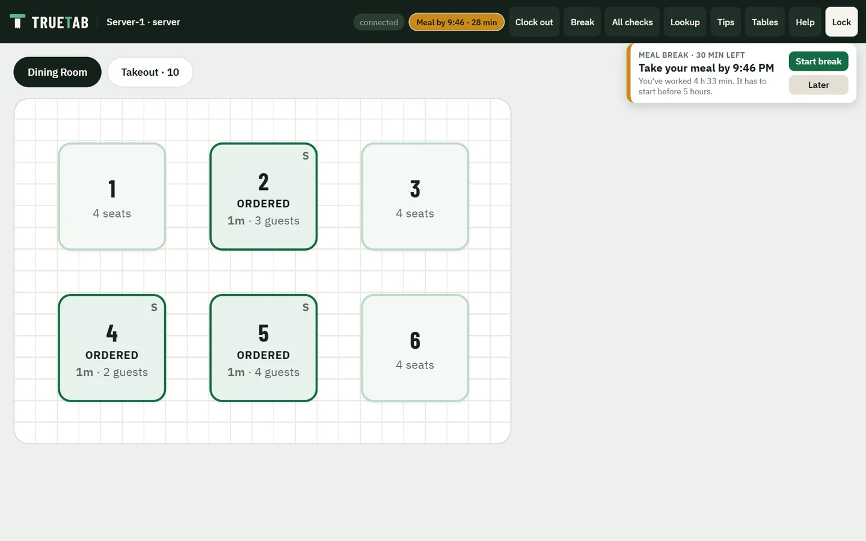Viewport: 866px width, 541px height.
Task: Switch to the Dining Room tab
Action: 58,72
